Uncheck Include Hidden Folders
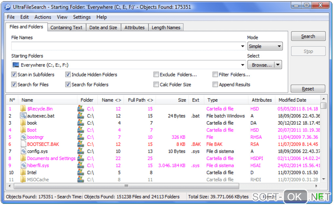This screenshot has width=334, height=205. tap(68, 74)
